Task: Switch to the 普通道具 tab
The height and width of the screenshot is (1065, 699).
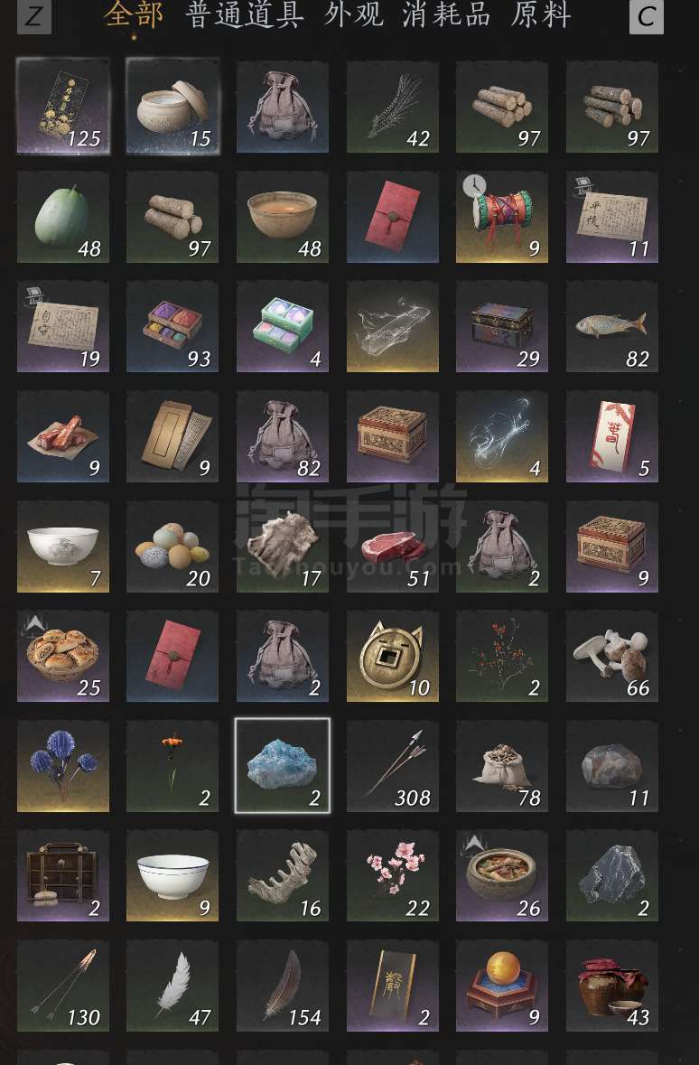Action: tap(245, 15)
